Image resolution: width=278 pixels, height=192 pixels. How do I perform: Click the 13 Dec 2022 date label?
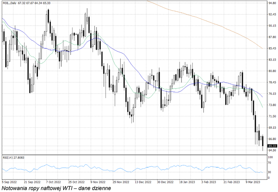click(143, 182)
